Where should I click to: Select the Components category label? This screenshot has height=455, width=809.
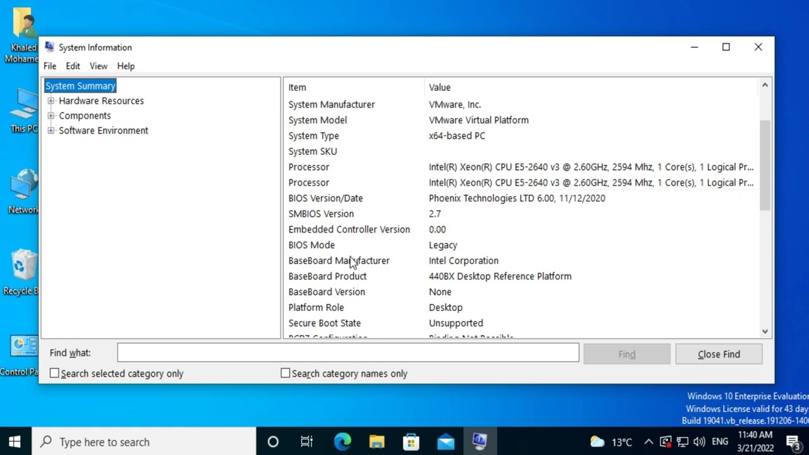pos(85,116)
